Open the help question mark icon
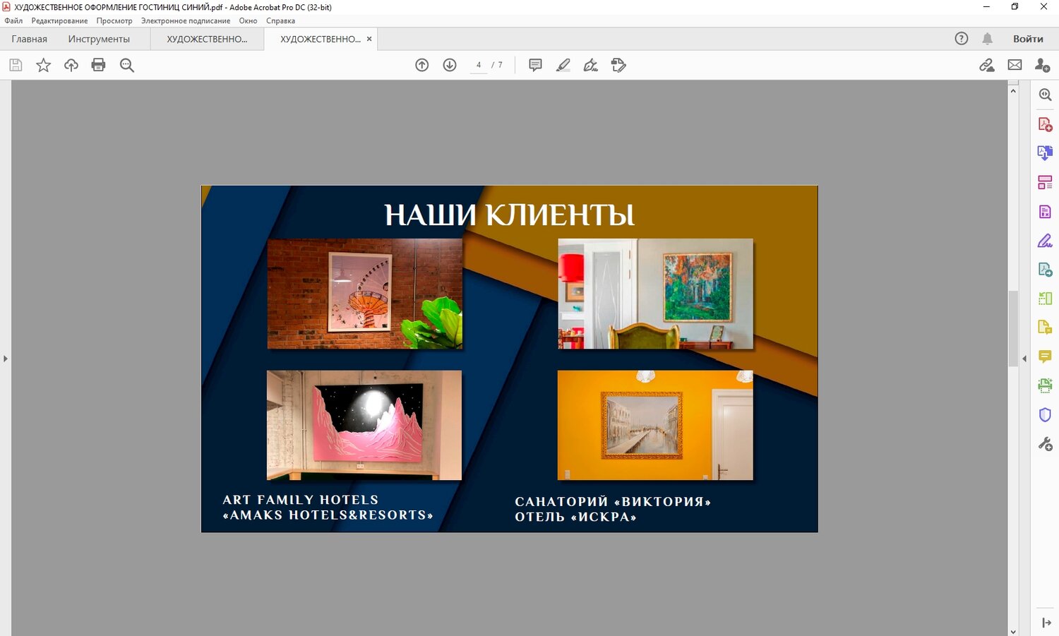 962,39
